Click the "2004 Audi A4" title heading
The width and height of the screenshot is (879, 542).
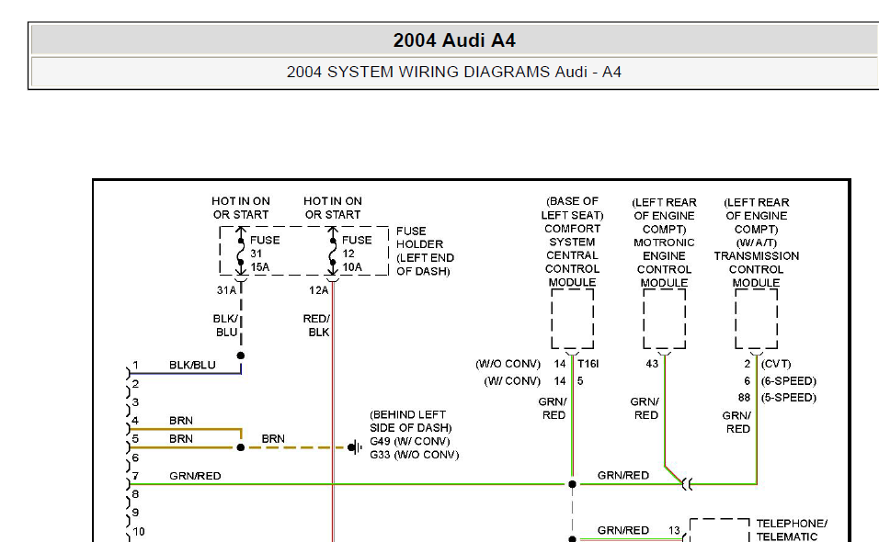tap(454, 40)
